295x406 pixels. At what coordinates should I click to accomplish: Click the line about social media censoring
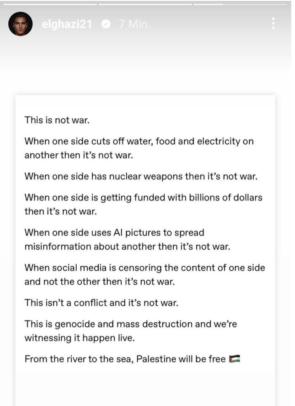point(145,268)
